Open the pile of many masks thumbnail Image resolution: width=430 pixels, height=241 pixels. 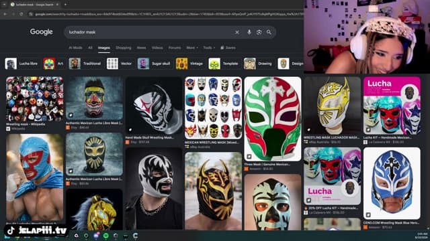pyautogui.click(x=34, y=99)
